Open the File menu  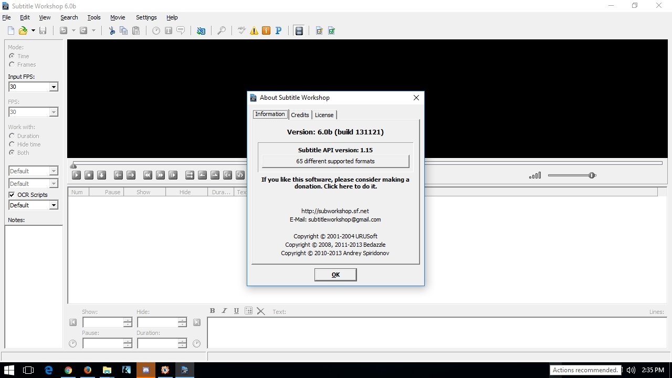pyautogui.click(x=6, y=17)
